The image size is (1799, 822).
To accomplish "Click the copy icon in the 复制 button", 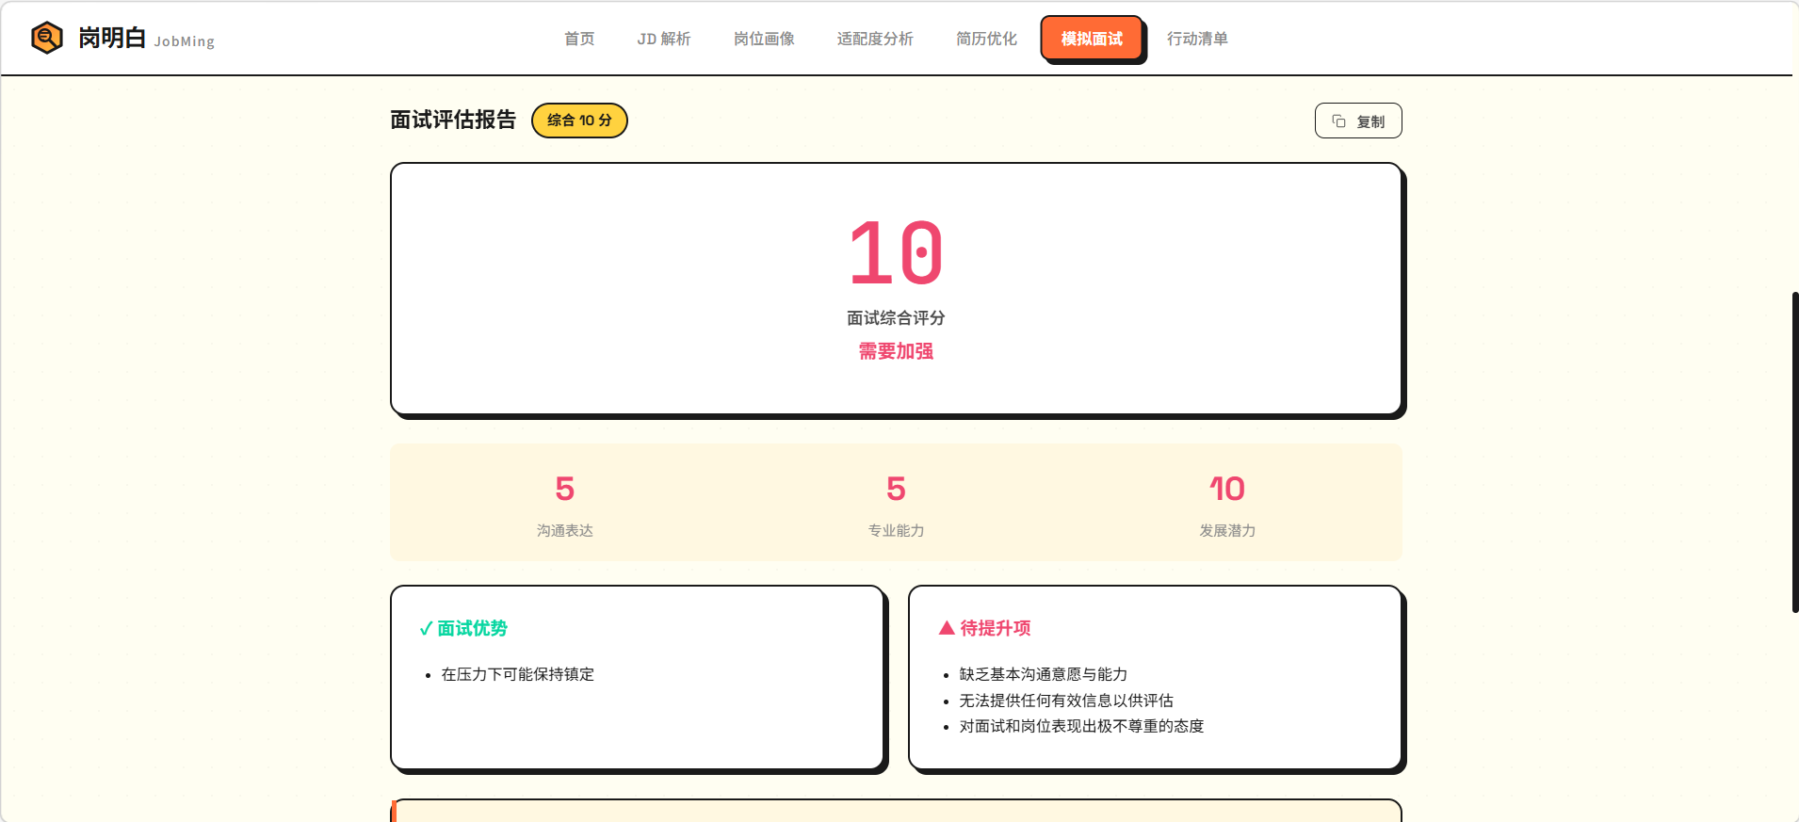I will coord(1338,121).
